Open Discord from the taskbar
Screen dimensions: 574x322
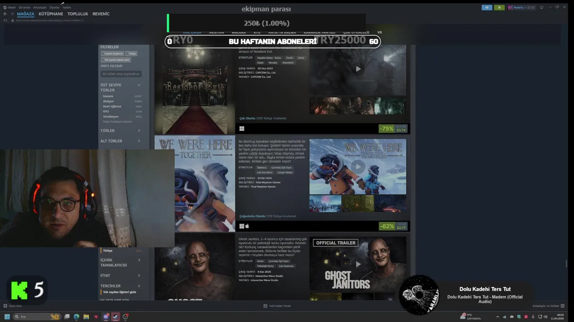click(106, 317)
